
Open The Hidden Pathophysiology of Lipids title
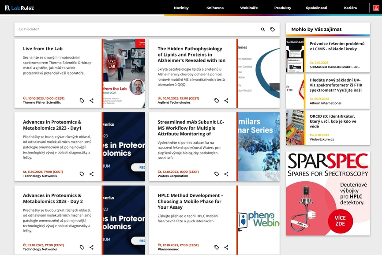[191, 55]
